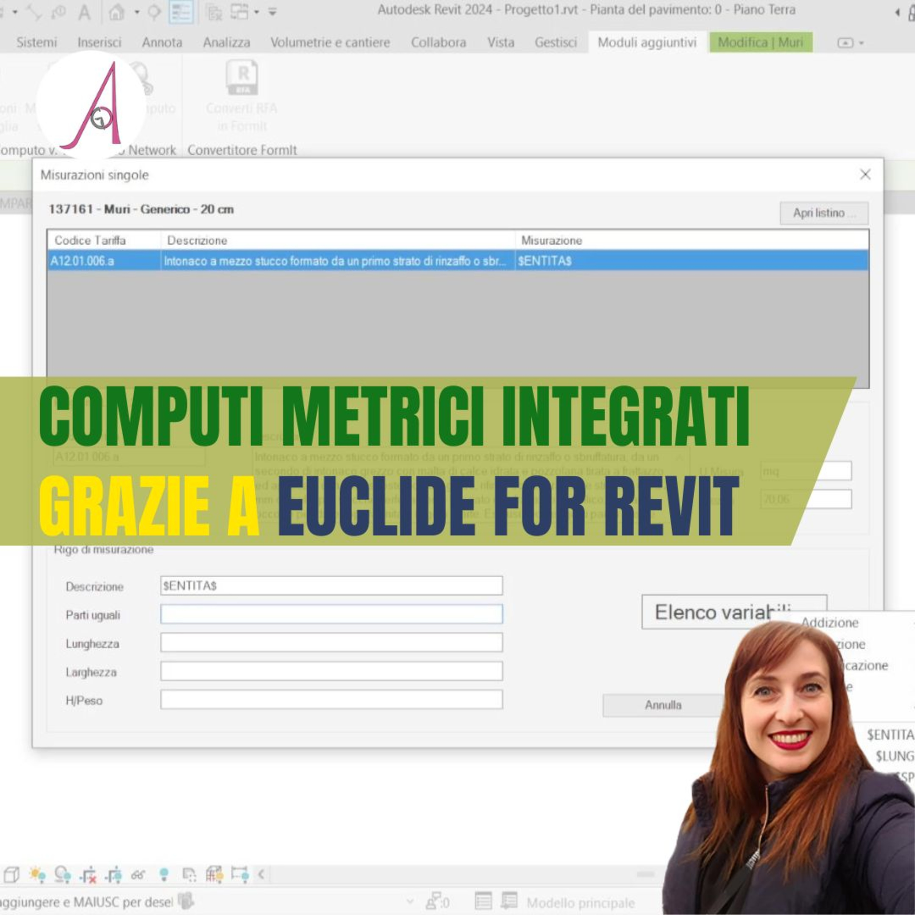Expand the ribbon display options dropdown
This screenshot has height=915, width=915.
click(851, 43)
